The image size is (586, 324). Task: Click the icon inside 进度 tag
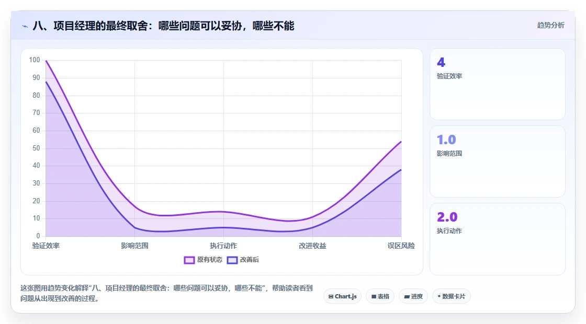pyautogui.click(x=407, y=297)
